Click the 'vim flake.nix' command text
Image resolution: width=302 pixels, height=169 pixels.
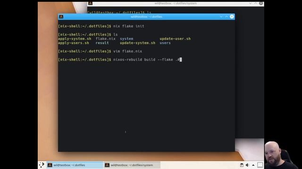pyautogui.click(x=127, y=51)
